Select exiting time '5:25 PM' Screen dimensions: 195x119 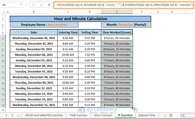pyautogui.click(x=90, y=44)
